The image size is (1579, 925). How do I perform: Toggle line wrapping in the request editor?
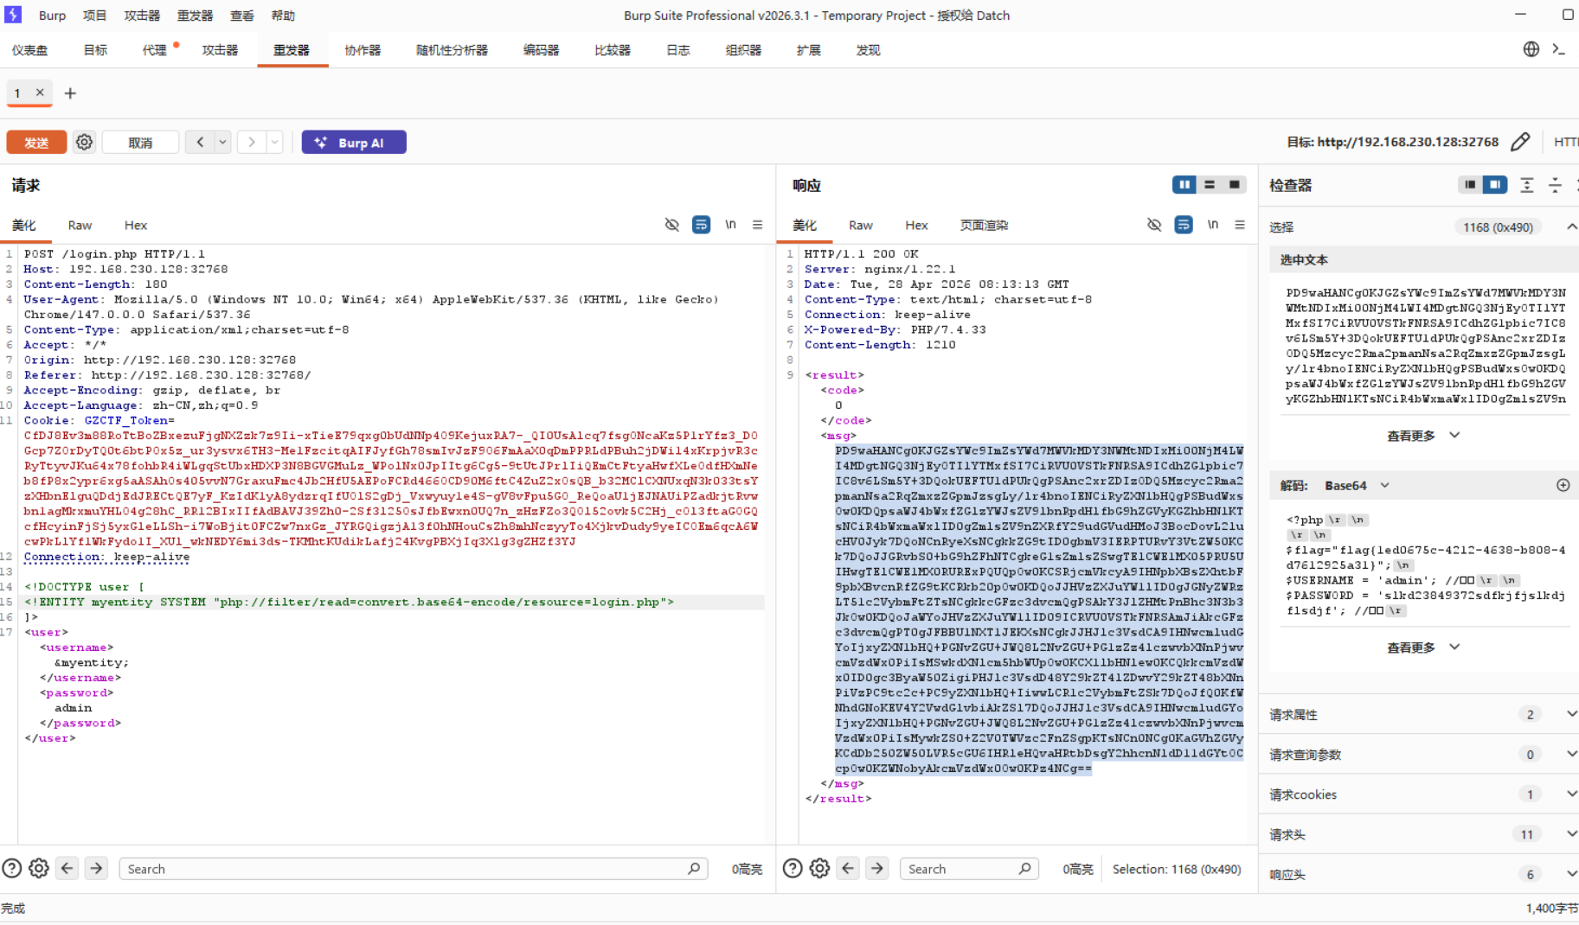[702, 225]
